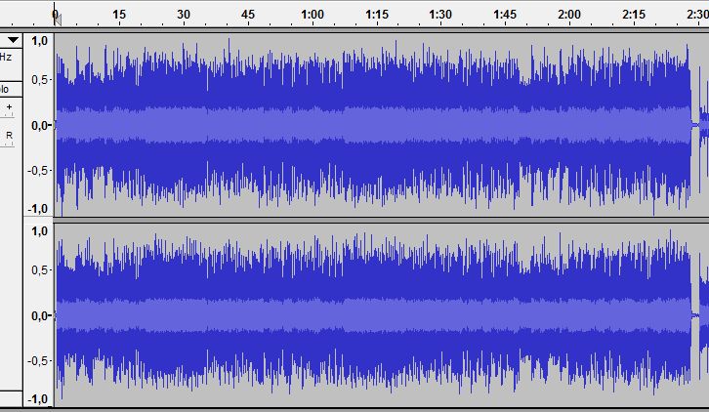Click inside the upper (left) channel waveform
709x412 pixels.
(x=381, y=125)
